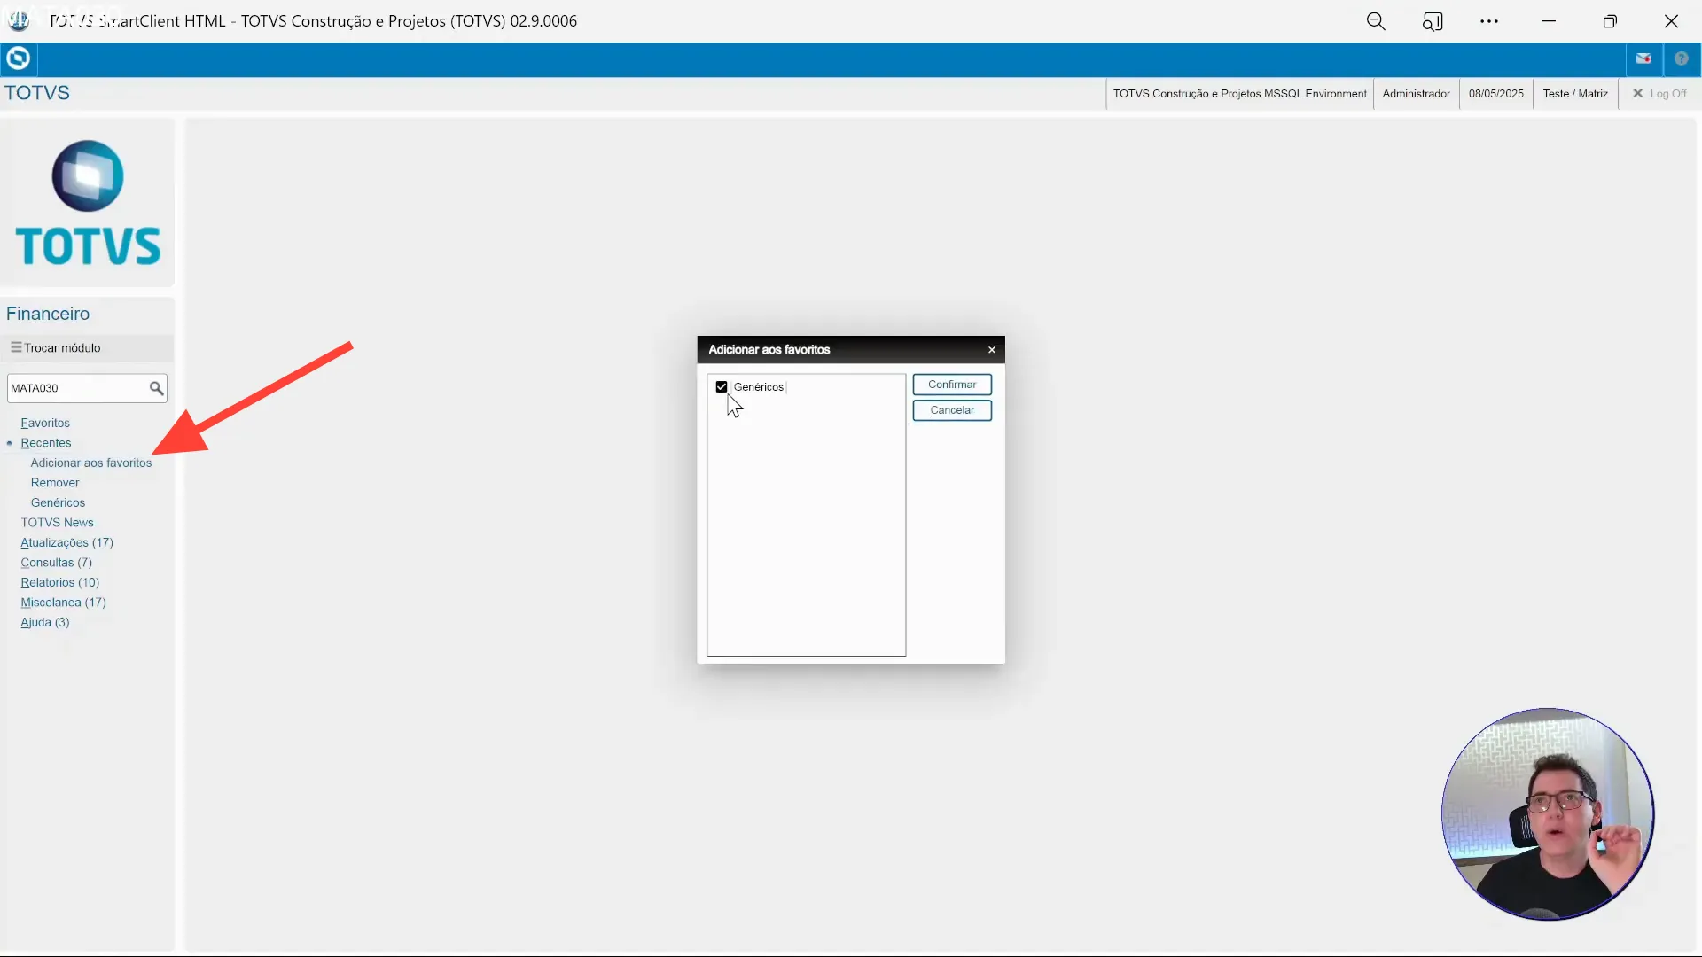
Task: Click the Teste / Matriz branch selector
Action: 1575,94
